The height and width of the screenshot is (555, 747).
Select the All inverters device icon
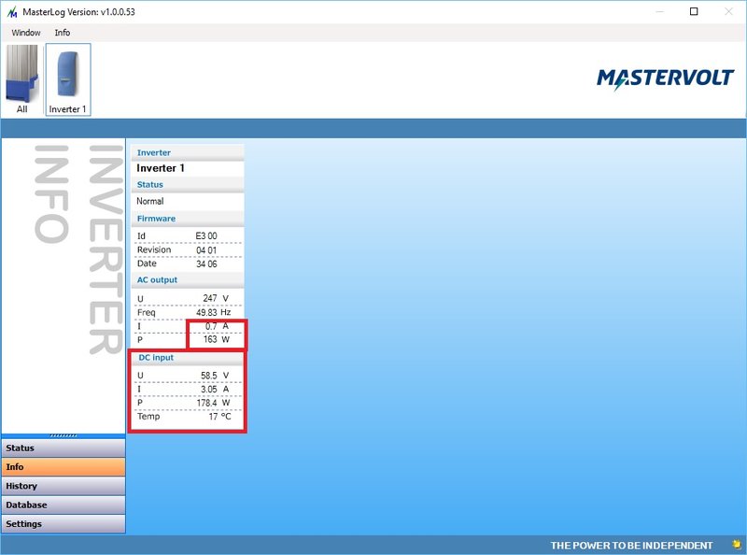[21, 79]
